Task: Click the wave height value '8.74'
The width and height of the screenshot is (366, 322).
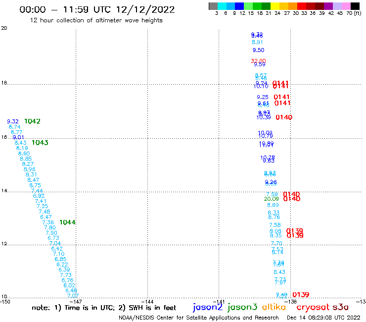Action: pyautogui.click(x=15, y=127)
